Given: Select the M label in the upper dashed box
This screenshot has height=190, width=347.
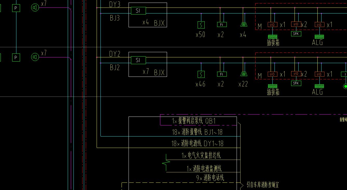Looking at the screenshot, I should [260, 26].
